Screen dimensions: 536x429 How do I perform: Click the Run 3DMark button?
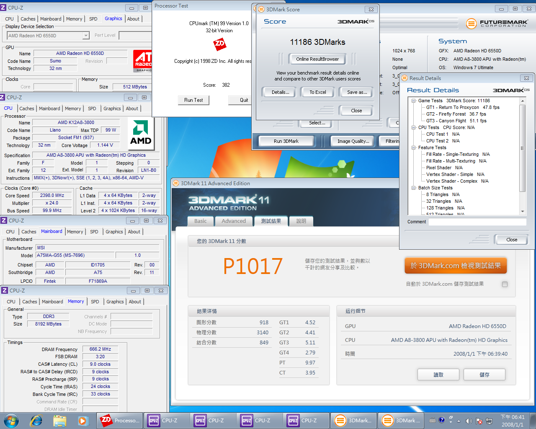[286, 141]
